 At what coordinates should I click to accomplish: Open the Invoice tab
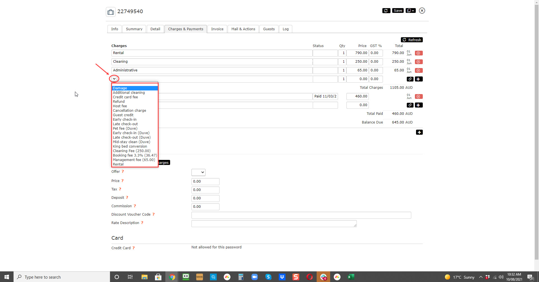[217, 29]
